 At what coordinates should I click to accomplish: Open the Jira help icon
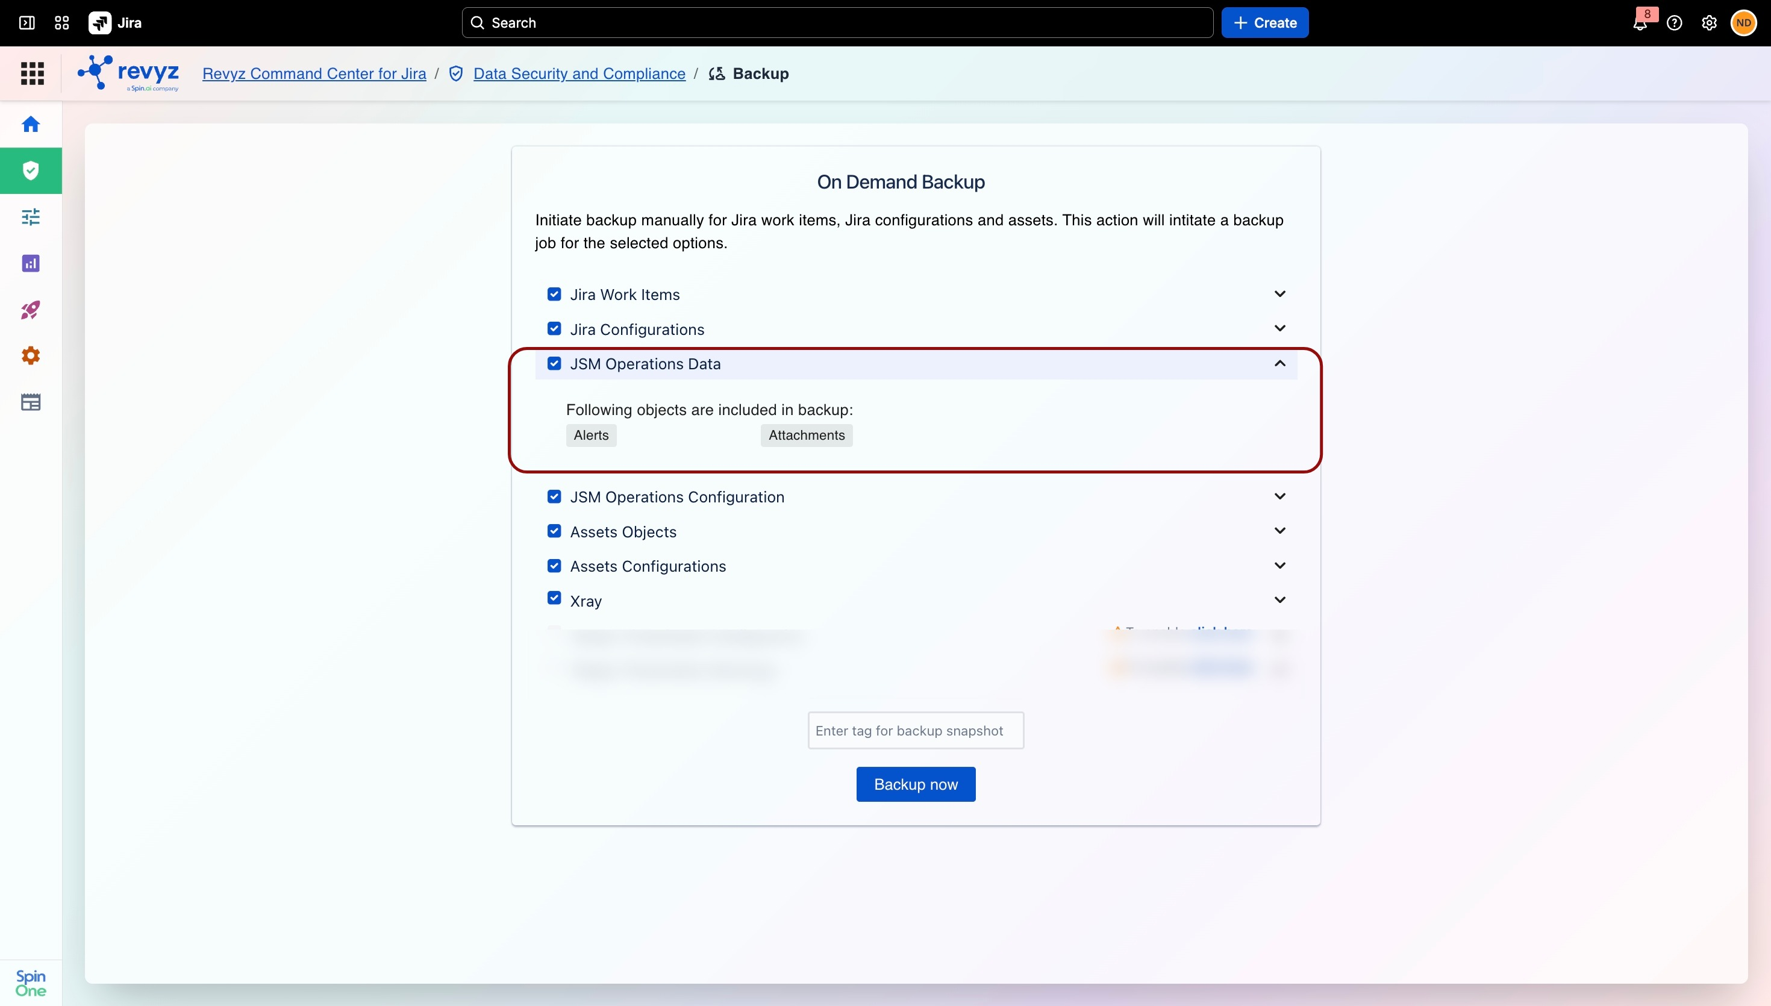pyautogui.click(x=1674, y=23)
